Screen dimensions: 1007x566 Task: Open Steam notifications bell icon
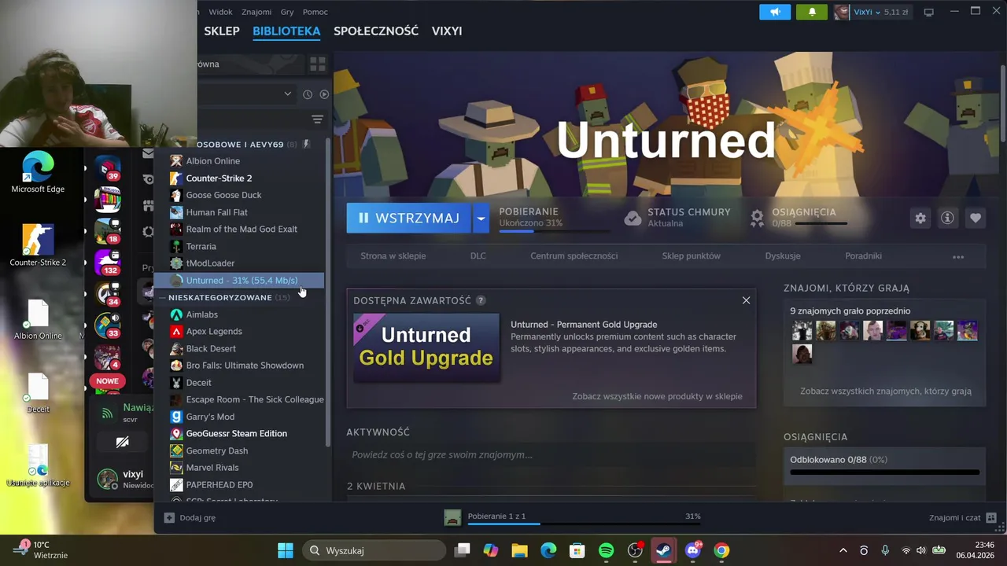point(812,12)
